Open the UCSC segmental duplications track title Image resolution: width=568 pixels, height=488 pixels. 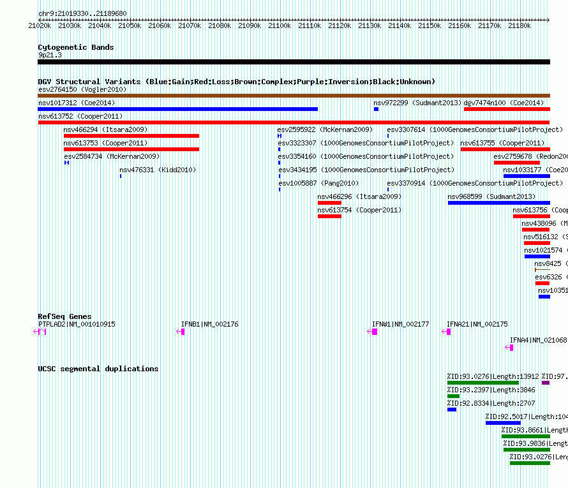point(98,369)
